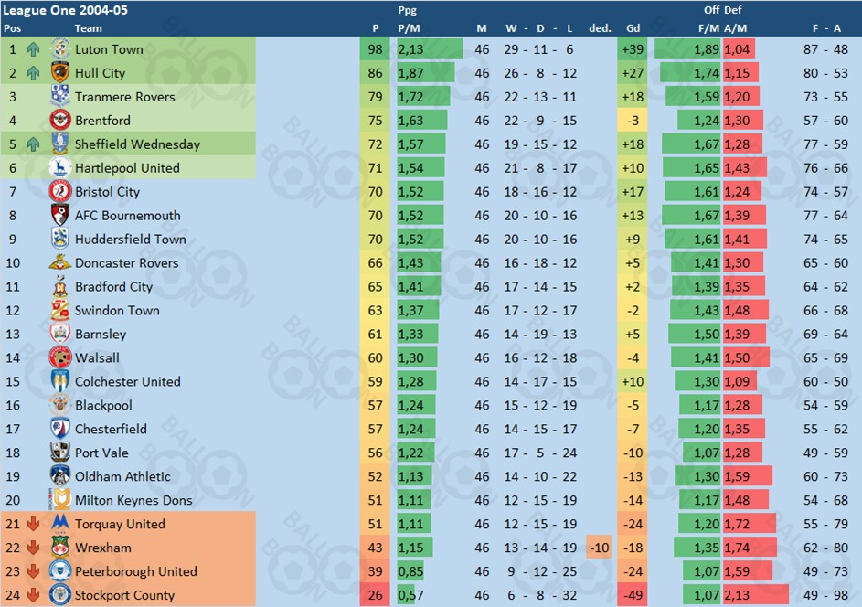
Task: Click the P/M column header
Action: click(x=409, y=28)
